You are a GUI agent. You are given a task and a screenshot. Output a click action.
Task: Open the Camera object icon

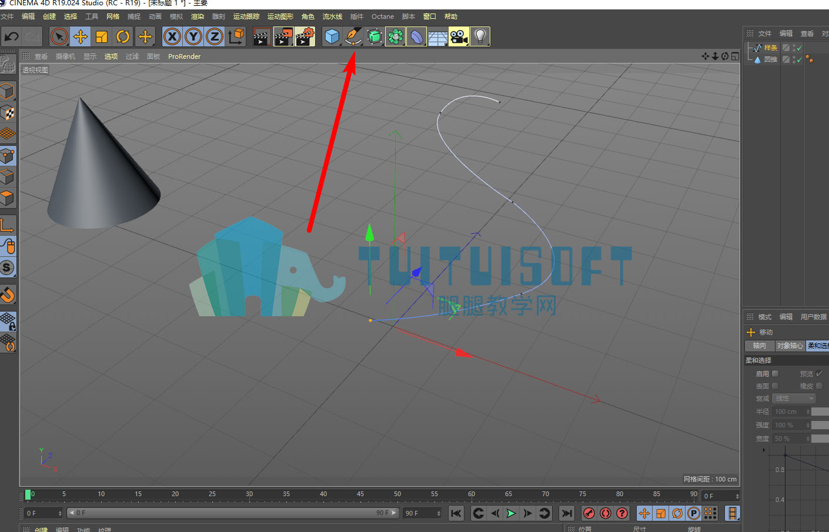point(459,36)
